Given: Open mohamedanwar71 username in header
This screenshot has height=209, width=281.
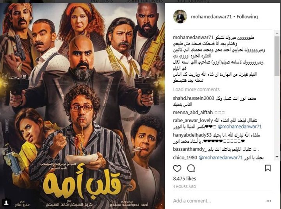Looking at the screenshot, I should [211, 17].
